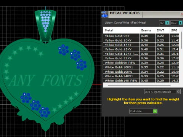Sort by the DWT column header

click(162, 30)
